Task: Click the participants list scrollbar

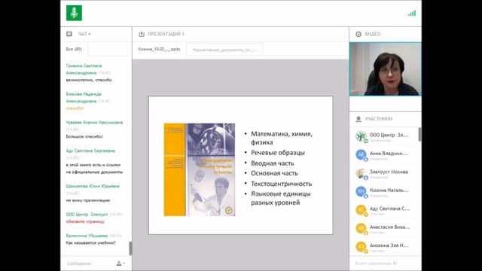Action: pyautogui.click(x=420, y=135)
